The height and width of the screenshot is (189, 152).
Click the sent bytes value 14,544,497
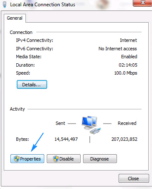click(66, 139)
